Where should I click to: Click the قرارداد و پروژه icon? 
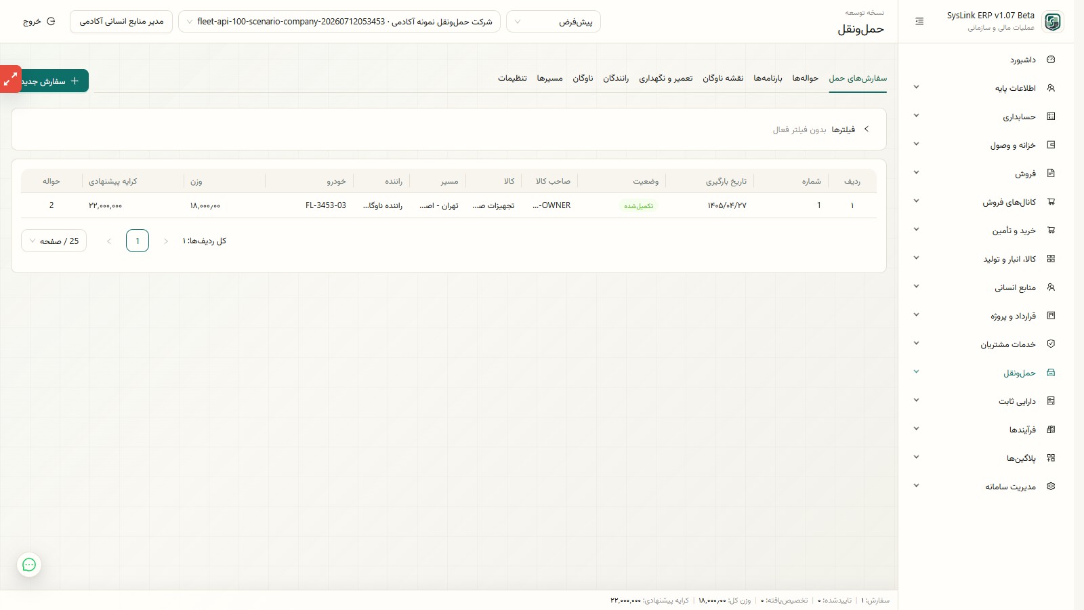click(1051, 316)
